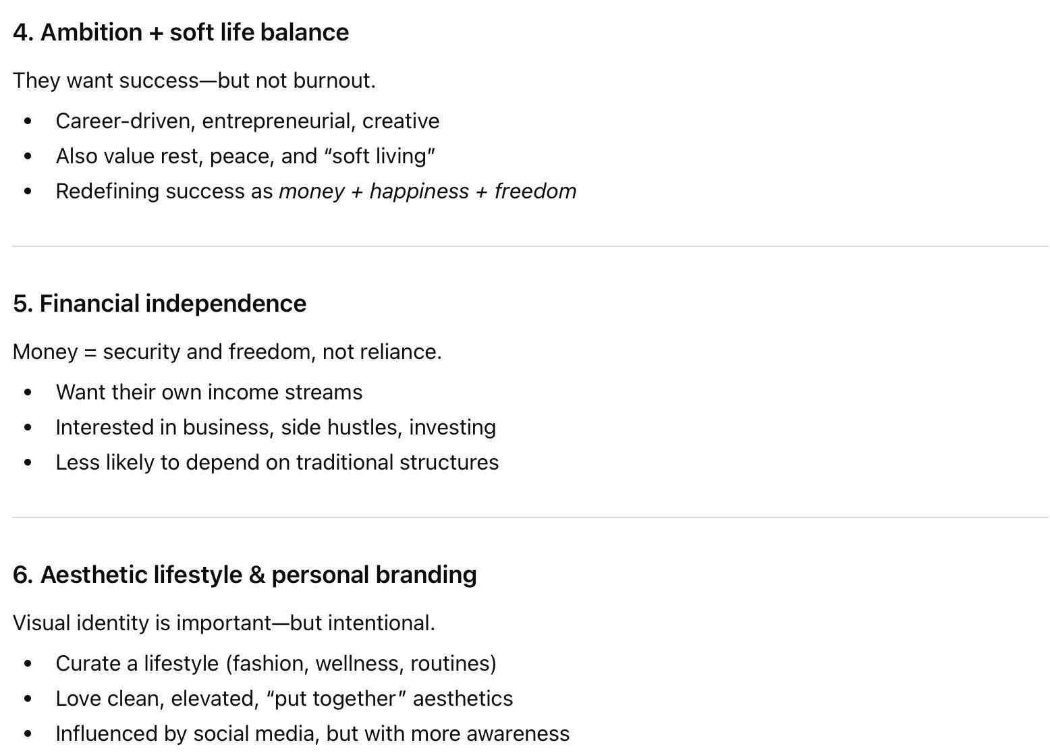Click the "Interested in business, side hustles" bullet
1050x753 pixels.
pyautogui.click(x=275, y=427)
